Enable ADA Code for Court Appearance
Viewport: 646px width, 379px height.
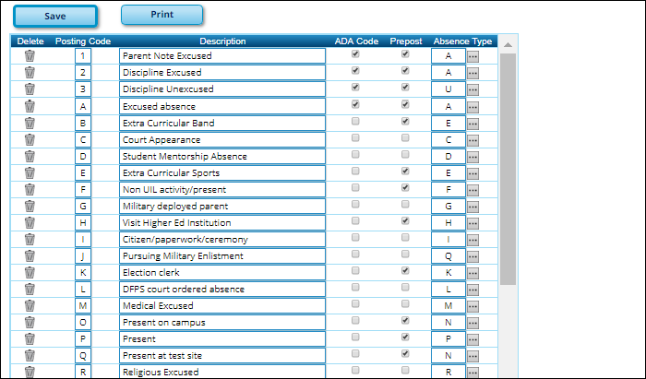click(355, 137)
